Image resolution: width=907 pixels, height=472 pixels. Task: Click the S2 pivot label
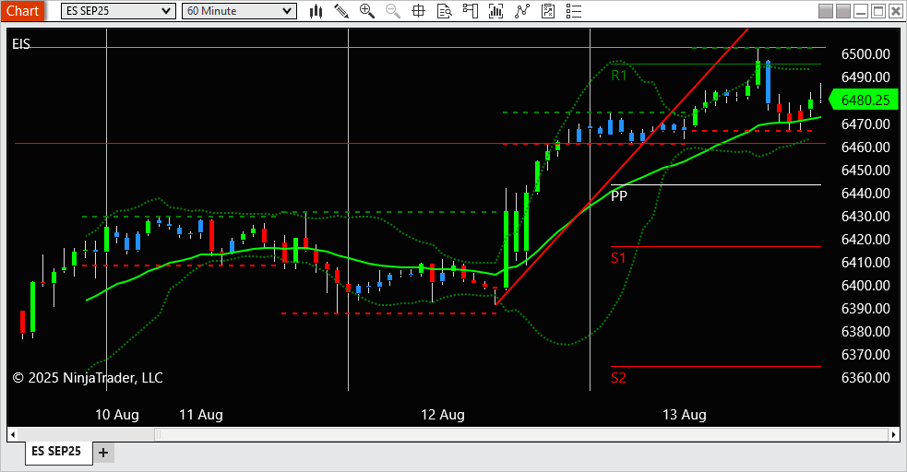618,378
